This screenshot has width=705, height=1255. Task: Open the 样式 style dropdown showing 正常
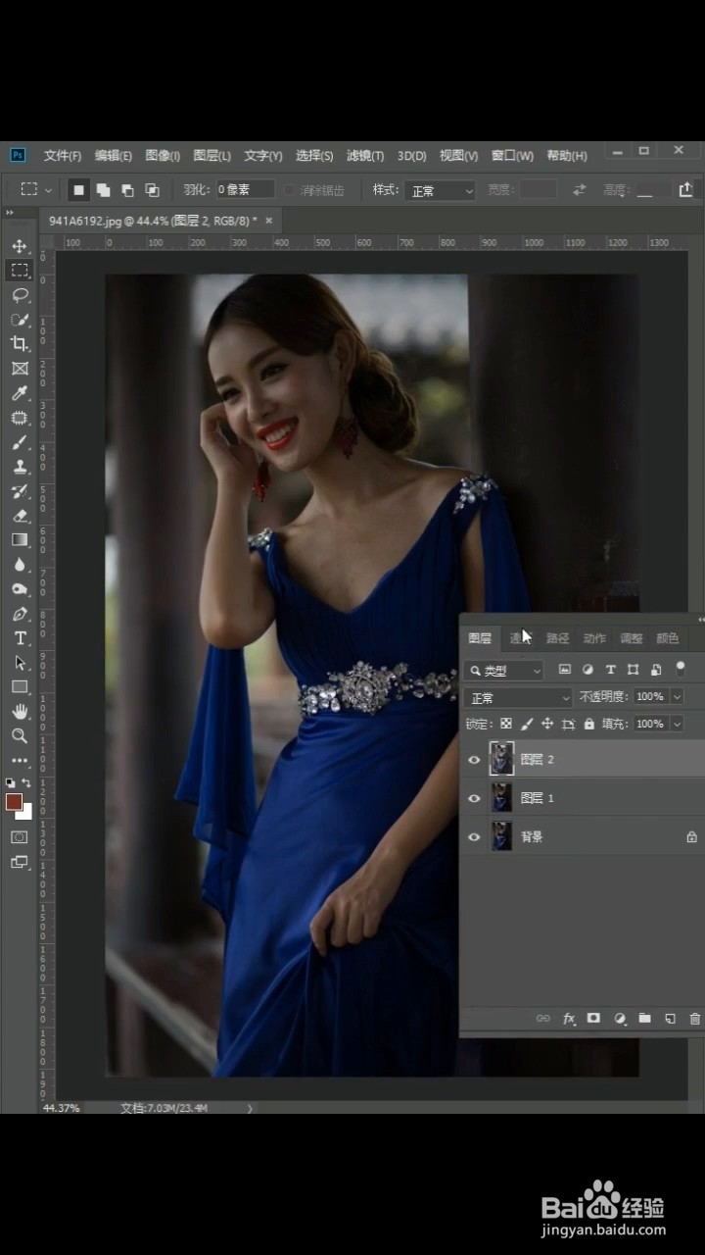coord(441,190)
